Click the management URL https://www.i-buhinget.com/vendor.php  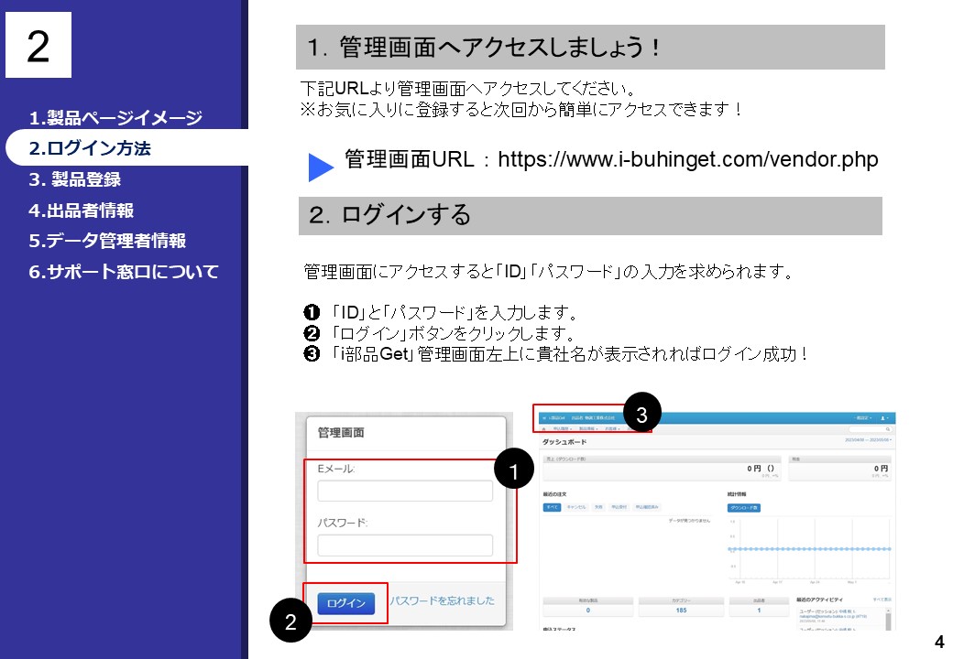coord(688,159)
